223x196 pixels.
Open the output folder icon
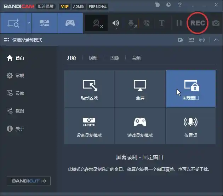(157, 5)
